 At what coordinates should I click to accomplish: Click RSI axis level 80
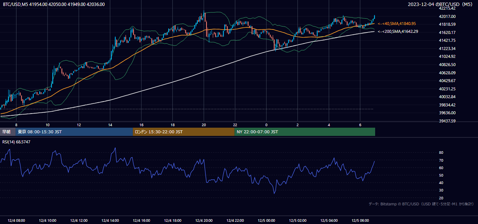point(441,153)
